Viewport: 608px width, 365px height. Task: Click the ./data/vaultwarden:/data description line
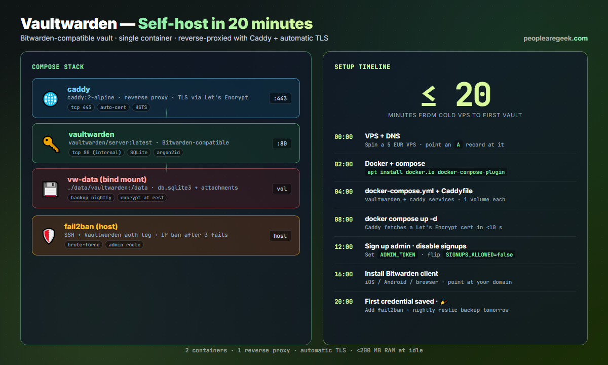tap(153, 188)
